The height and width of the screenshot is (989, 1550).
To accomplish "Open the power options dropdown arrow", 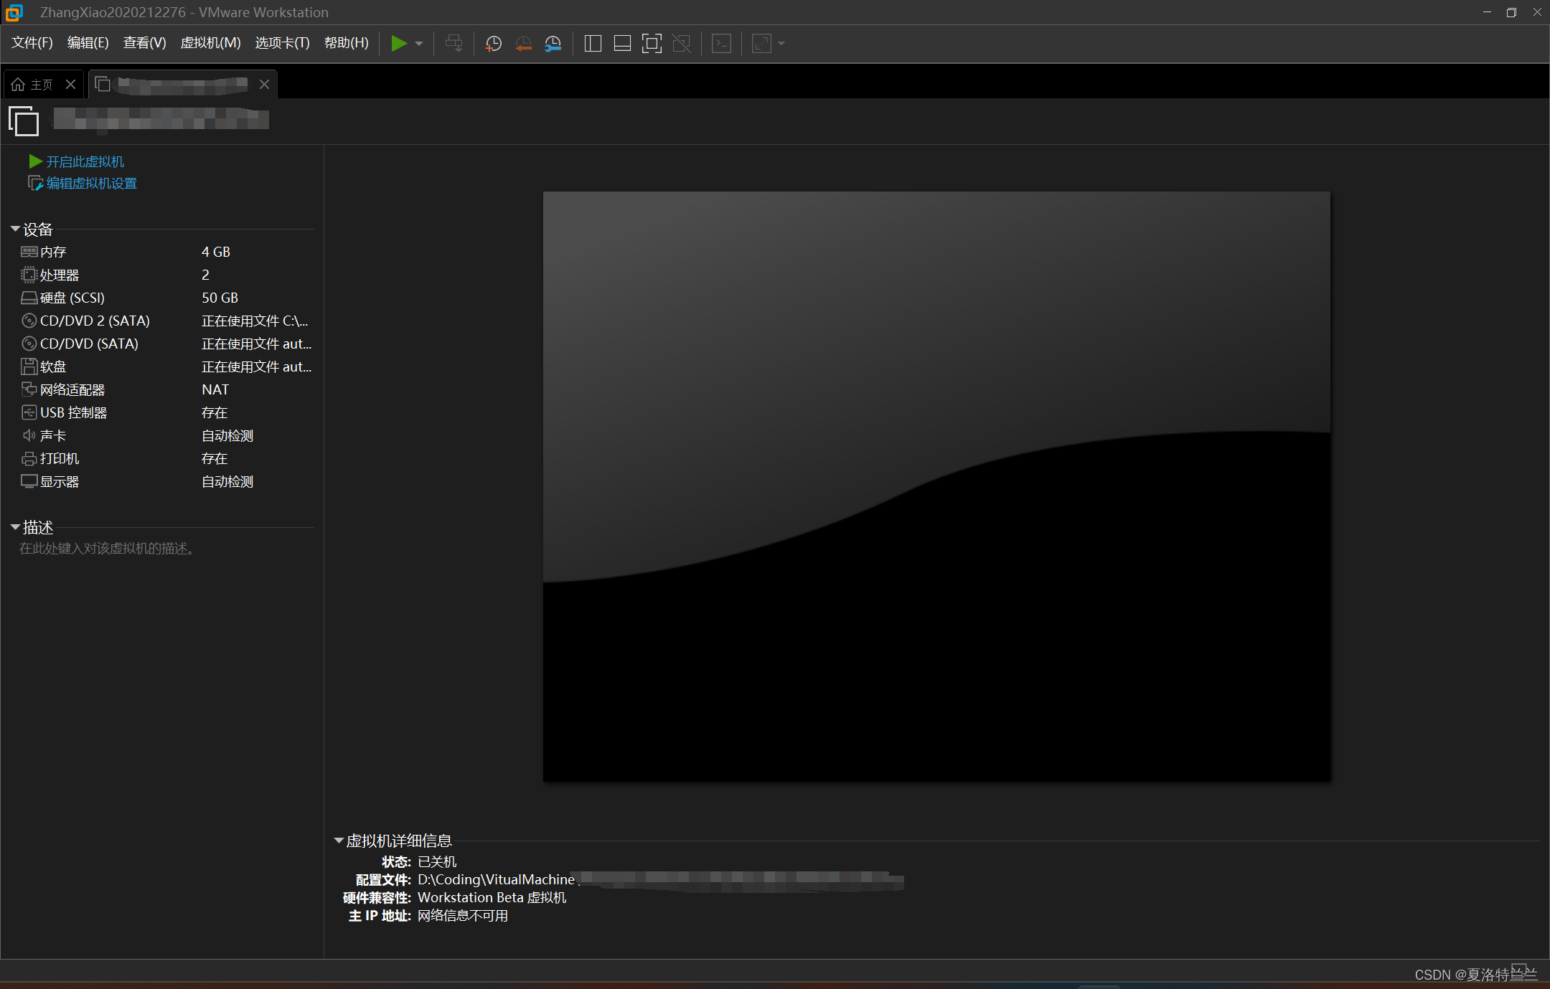I will coord(419,44).
